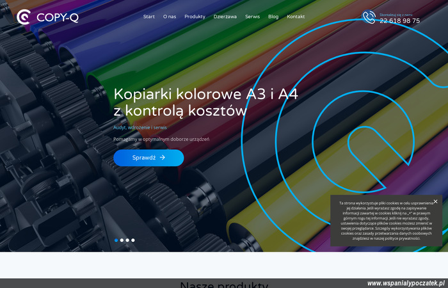Click the cookie policy notice text
The height and width of the screenshot is (288, 448).
[387, 221]
